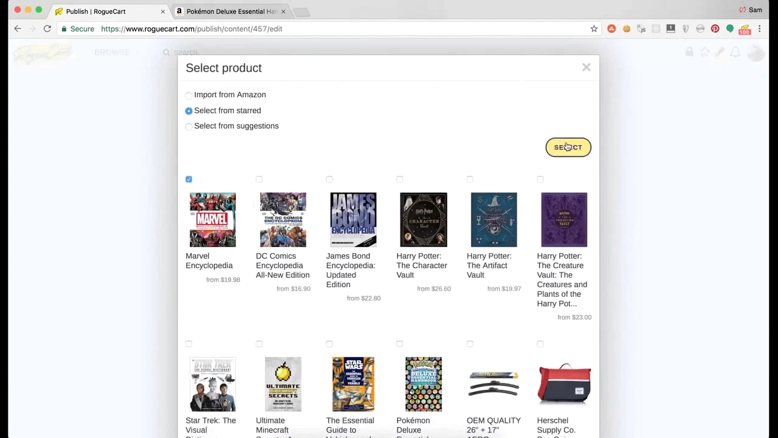The width and height of the screenshot is (778, 438).
Task: Choose the Import from Amazon option
Action: click(189, 95)
